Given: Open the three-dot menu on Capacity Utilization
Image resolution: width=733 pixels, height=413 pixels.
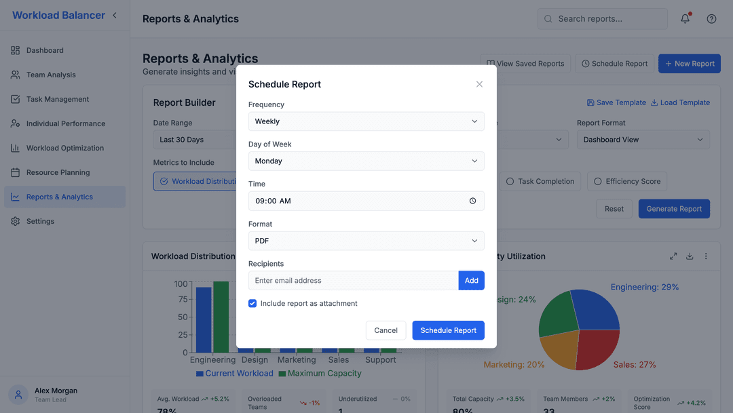Looking at the screenshot, I should 706,256.
